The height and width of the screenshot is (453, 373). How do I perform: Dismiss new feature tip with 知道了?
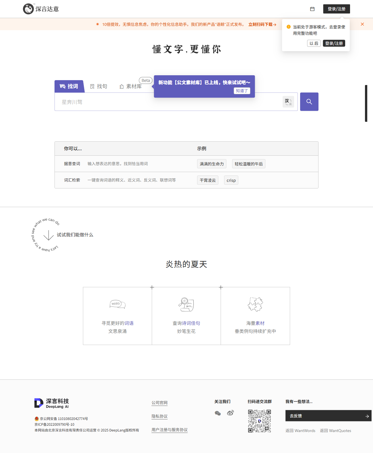click(x=242, y=91)
